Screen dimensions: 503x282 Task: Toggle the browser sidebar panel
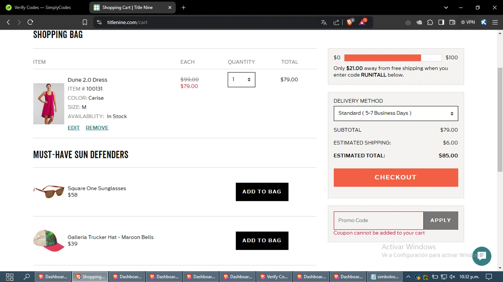[441, 22]
